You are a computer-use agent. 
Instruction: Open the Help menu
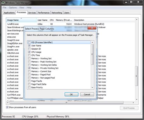coord(29,8)
